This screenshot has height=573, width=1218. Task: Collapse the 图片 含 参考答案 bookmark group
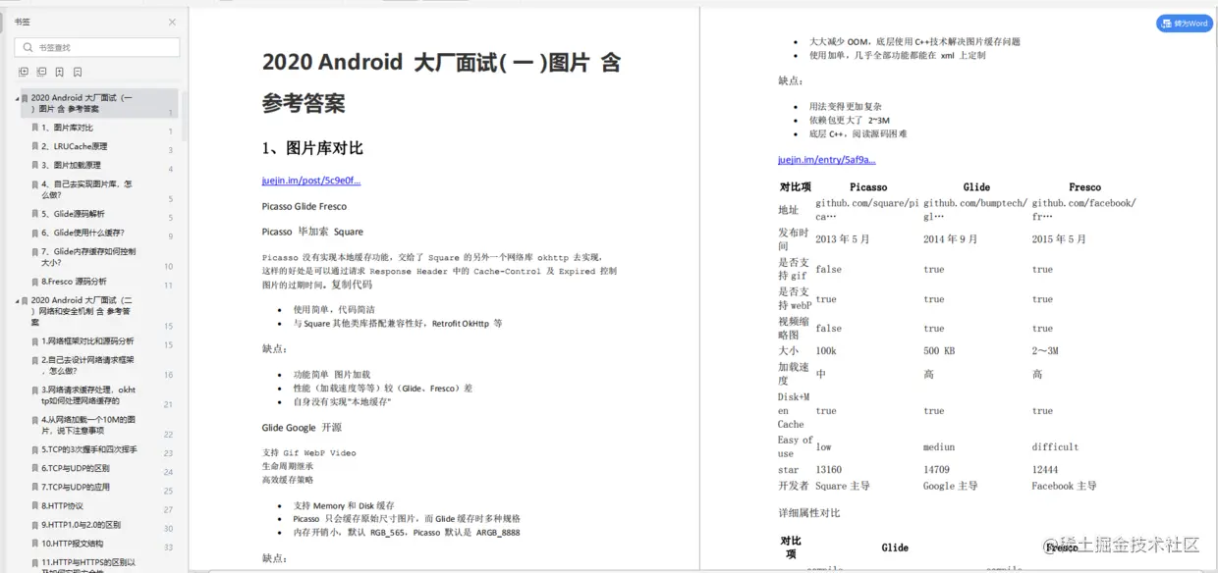coord(18,98)
